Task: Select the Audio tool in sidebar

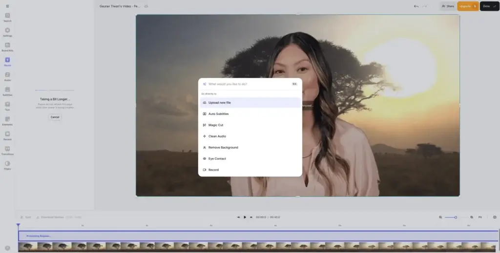Action: point(7,76)
